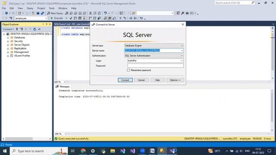Open the Server name dropdown
The width and height of the screenshot is (276, 155).
pyautogui.click(x=182, y=51)
